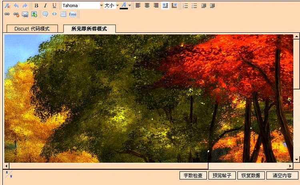
Task: Click the horizontal scrollbar left arrow
Action: click(6, 166)
